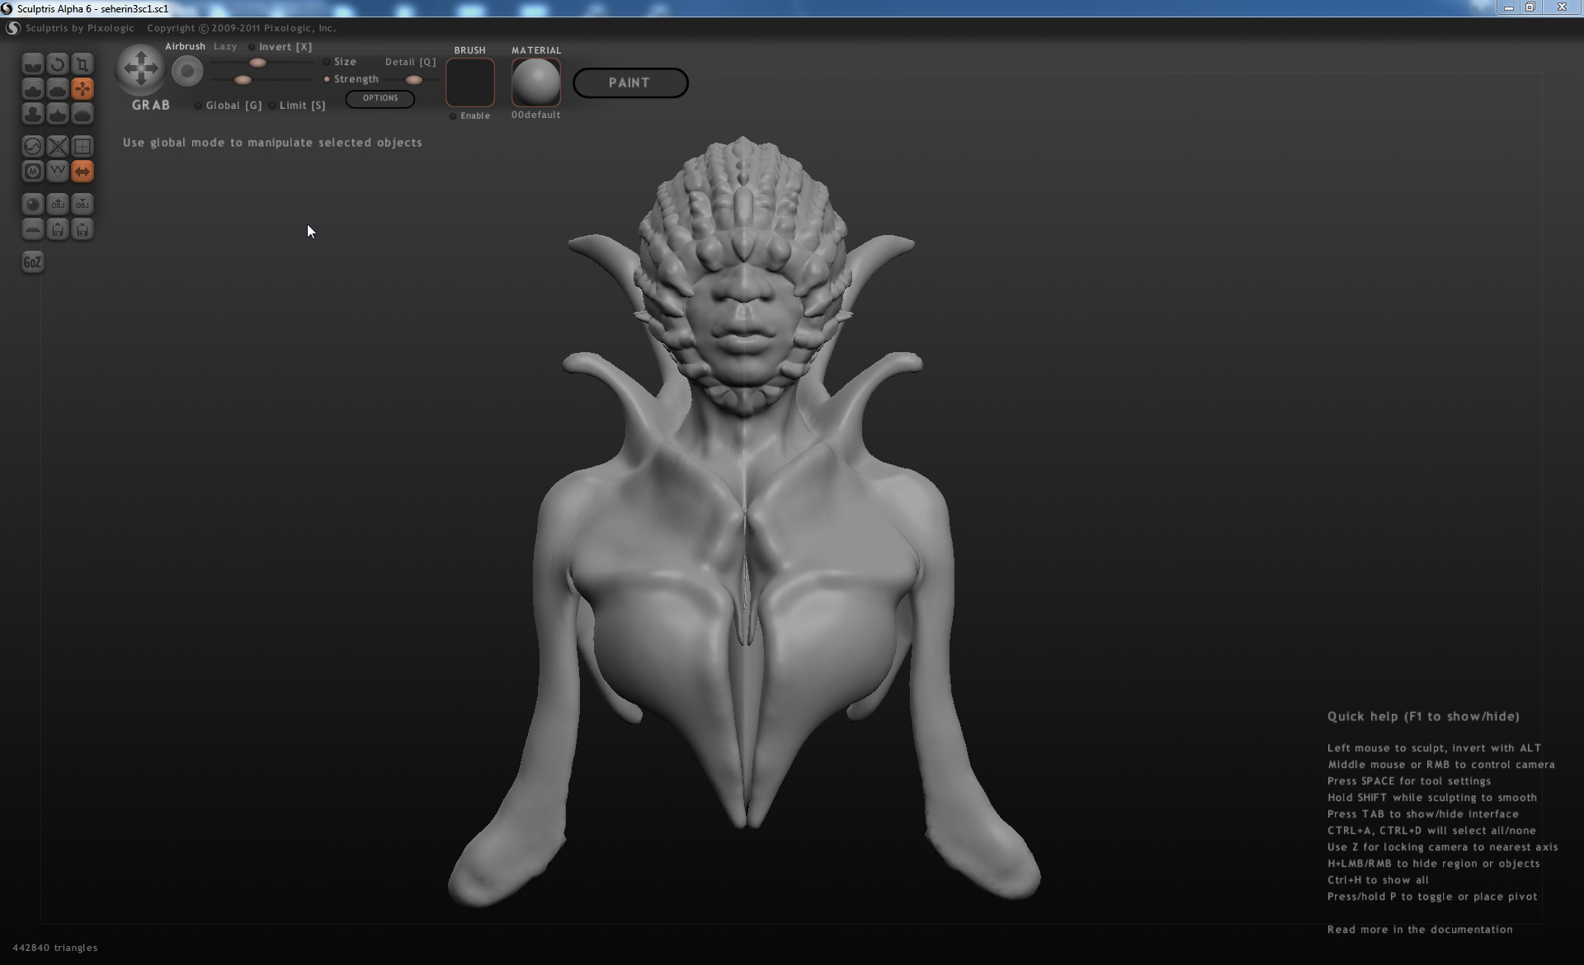The height and width of the screenshot is (965, 1584).
Task: Select the Scale tool icon
Action: tap(82, 64)
